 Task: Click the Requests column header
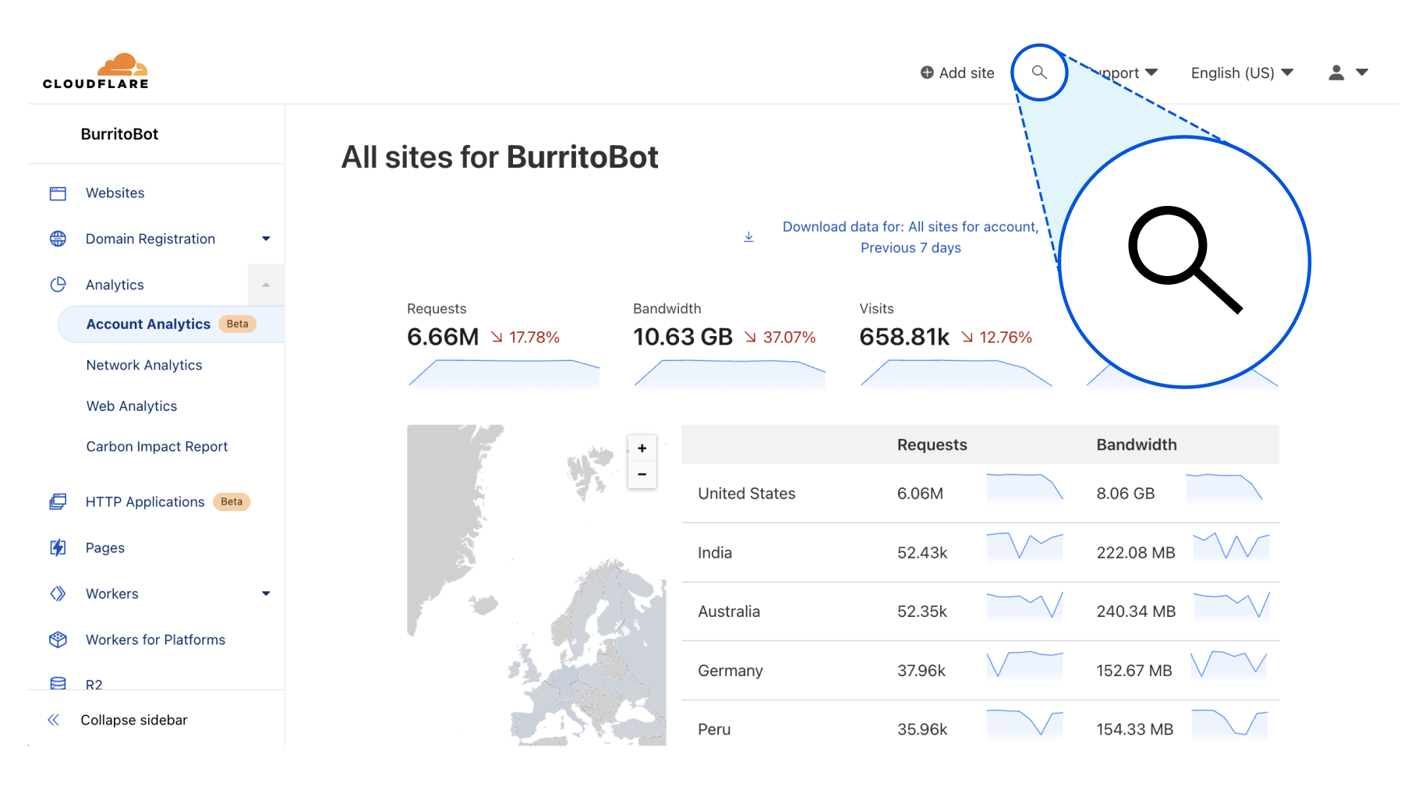932,445
